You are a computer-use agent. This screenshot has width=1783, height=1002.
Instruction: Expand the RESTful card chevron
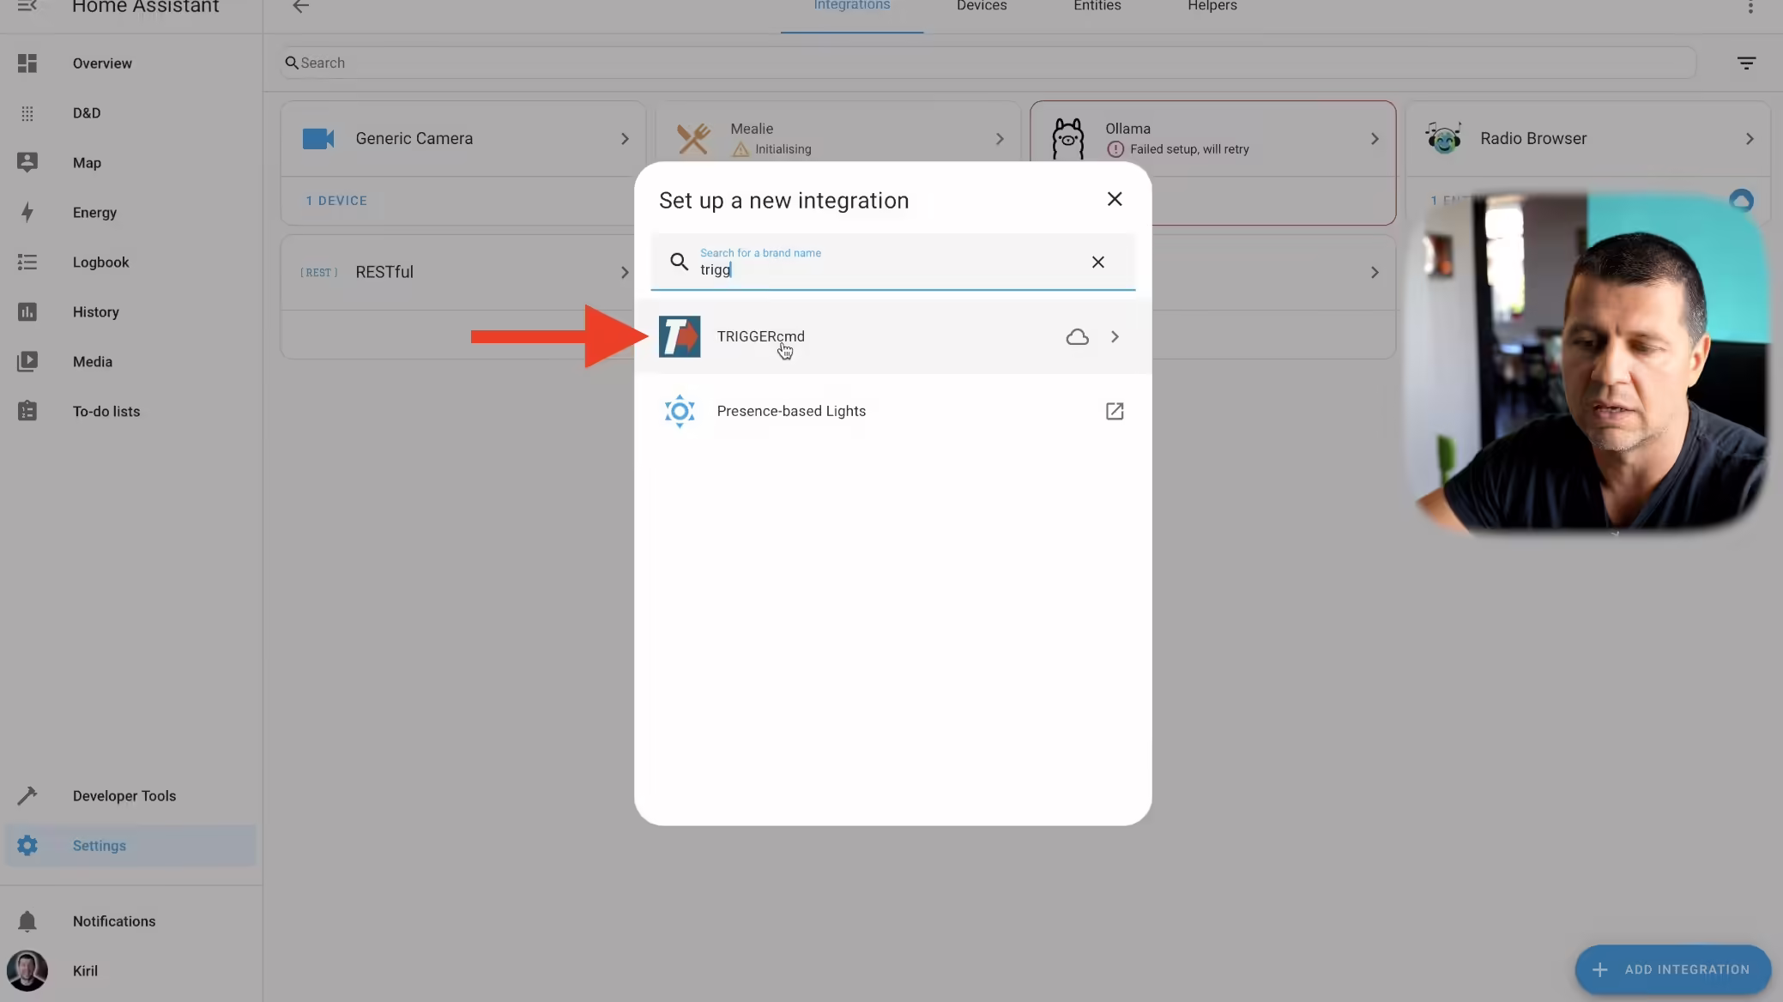625,273
